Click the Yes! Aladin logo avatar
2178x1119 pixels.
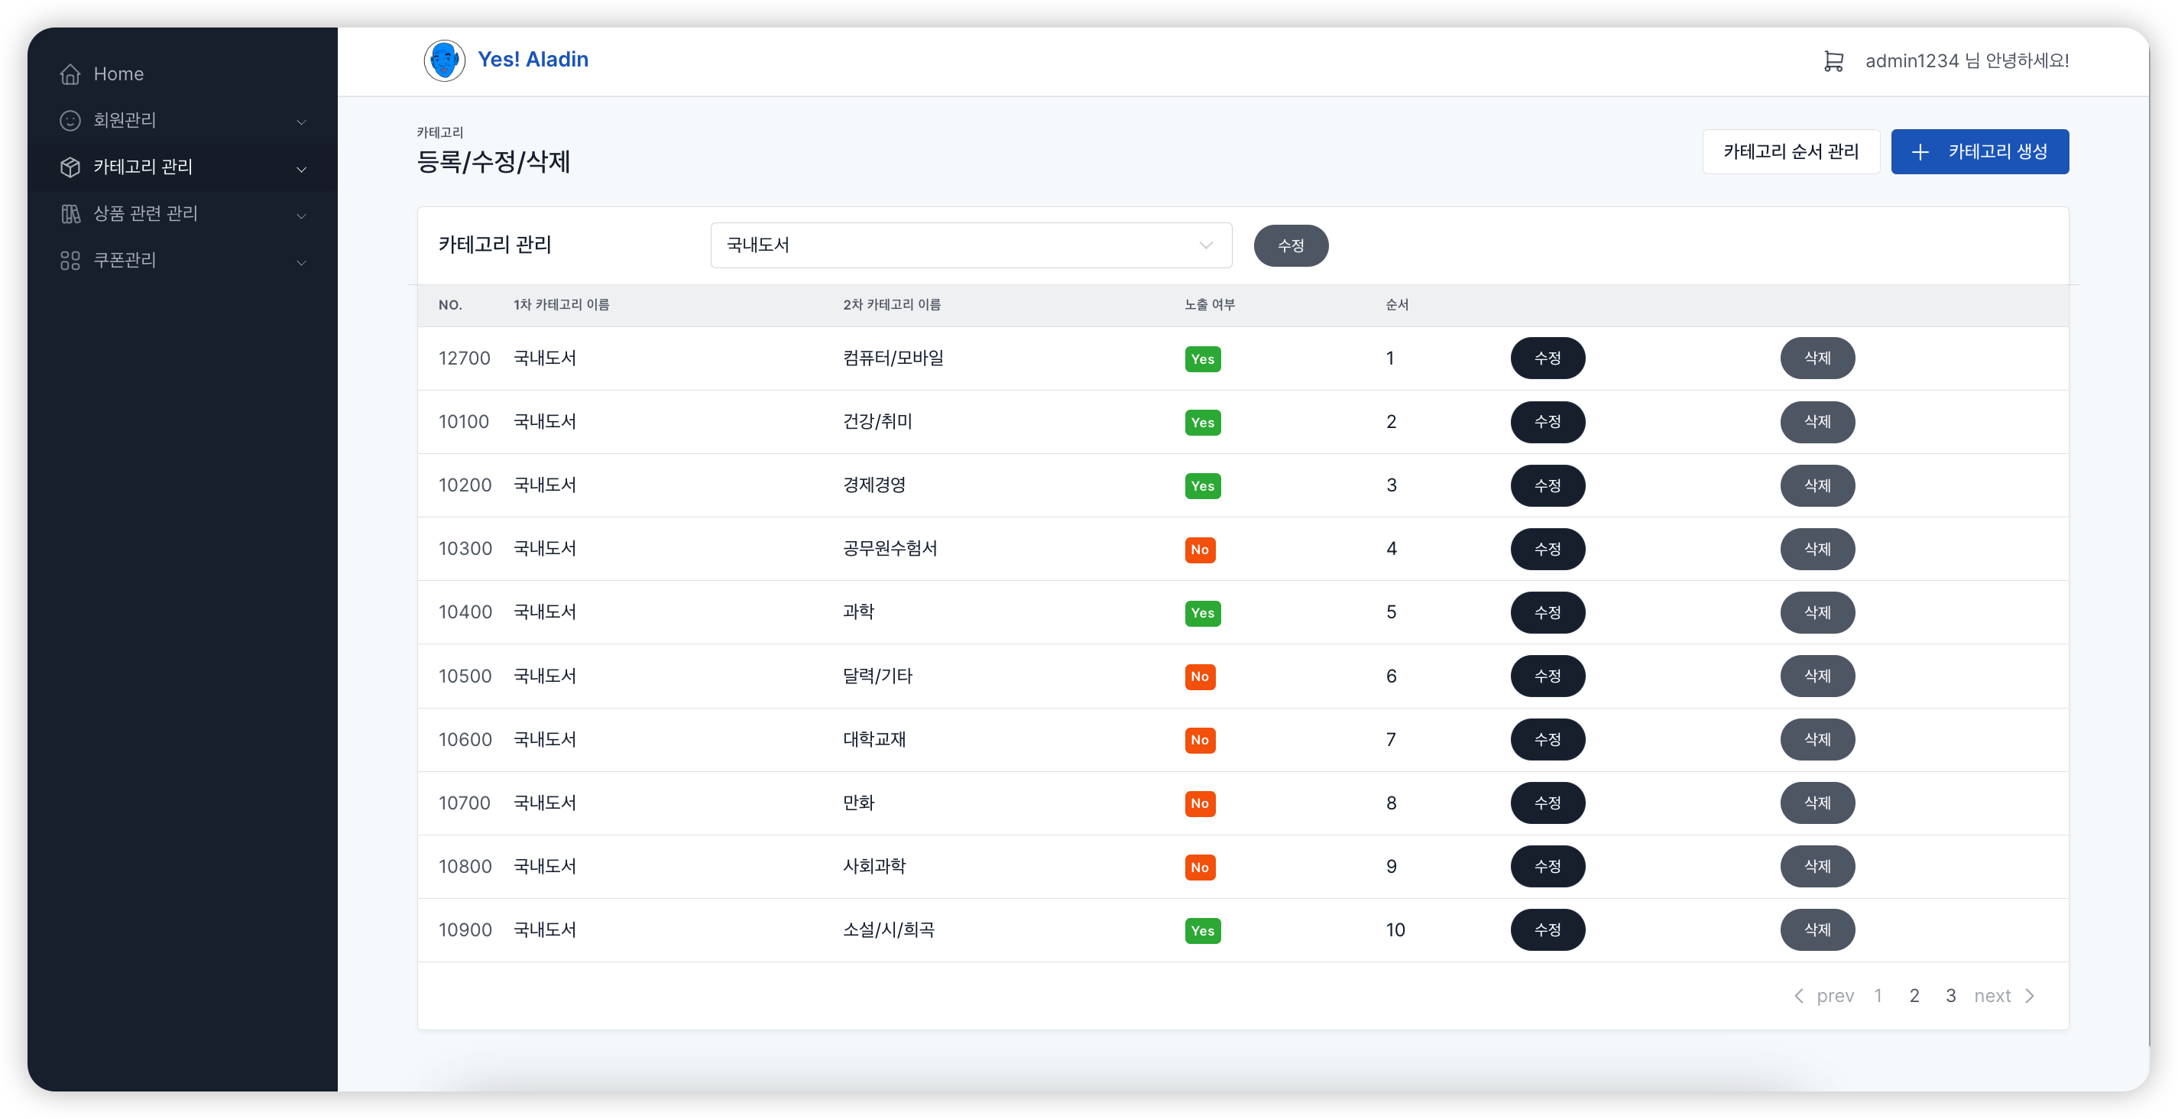pos(444,61)
